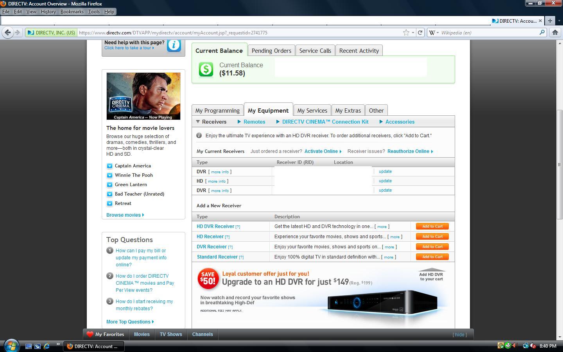The width and height of the screenshot is (563, 352).
Task: Expand the Standard Receiver description with more
Action: point(389,257)
